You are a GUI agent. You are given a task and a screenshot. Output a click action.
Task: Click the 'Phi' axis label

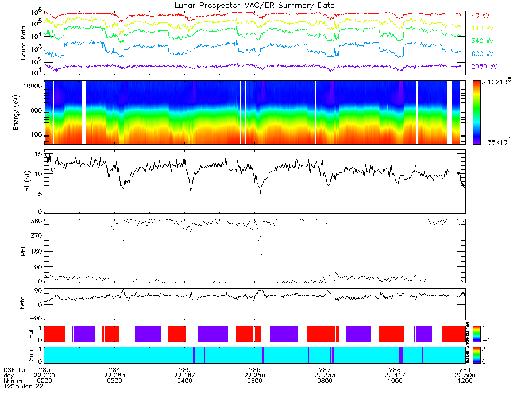pyautogui.click(x=23, y=252)
